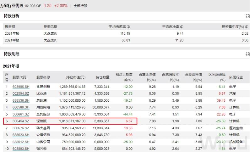Click the 3.08 concentration value
The width and height of the screenshot is (250, 152).
(x=245, y=40)
